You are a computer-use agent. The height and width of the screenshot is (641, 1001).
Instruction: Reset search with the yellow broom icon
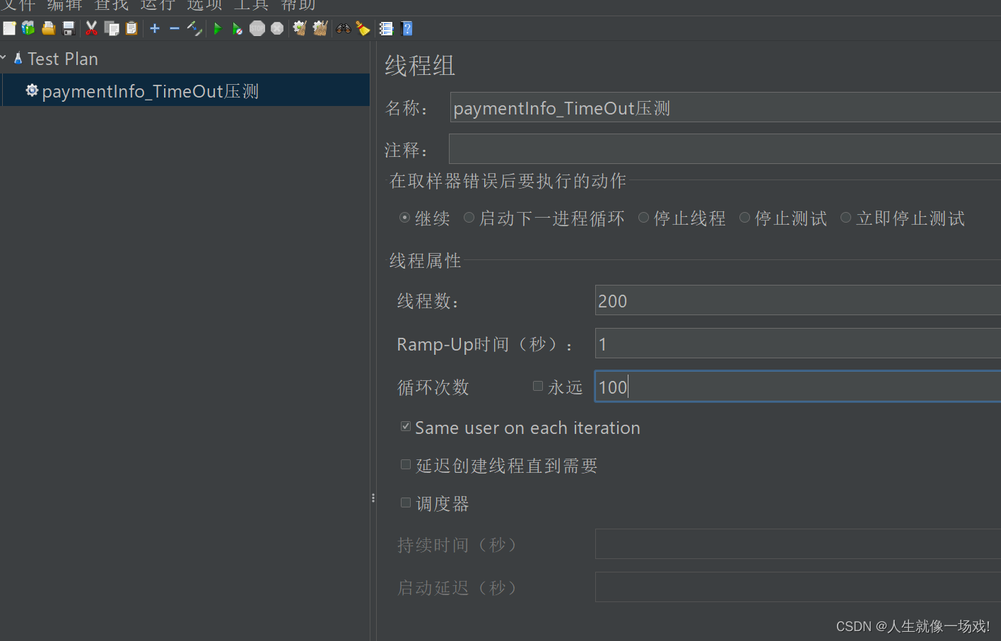click(363, 28)
